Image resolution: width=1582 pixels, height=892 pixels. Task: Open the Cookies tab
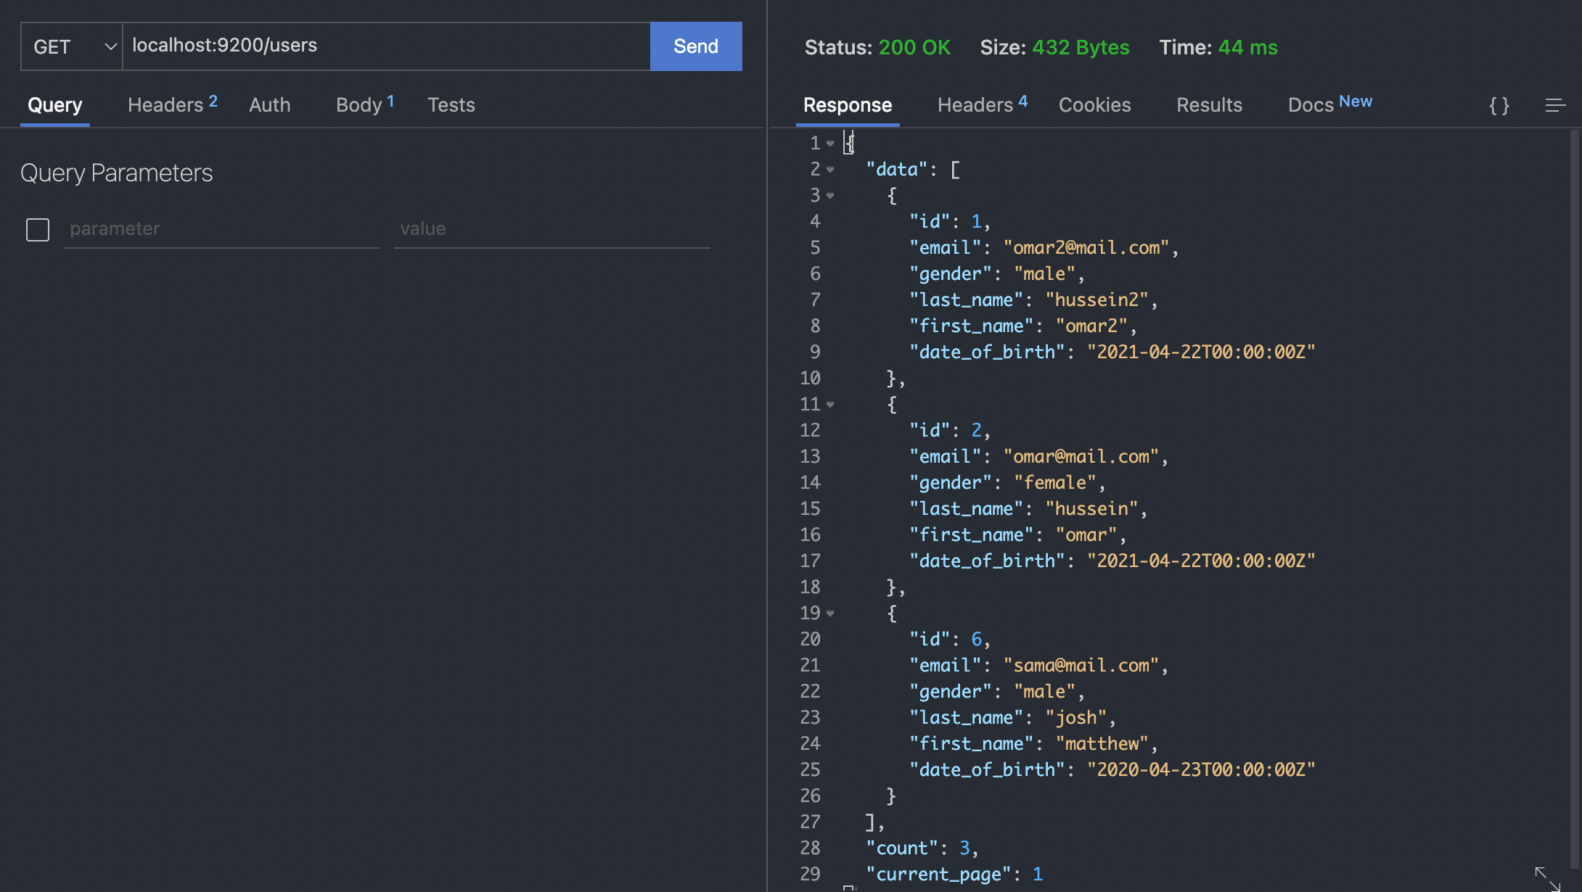click(1095, 105)
